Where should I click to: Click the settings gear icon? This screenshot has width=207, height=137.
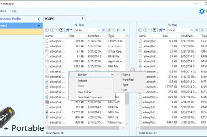click(201, 11)
